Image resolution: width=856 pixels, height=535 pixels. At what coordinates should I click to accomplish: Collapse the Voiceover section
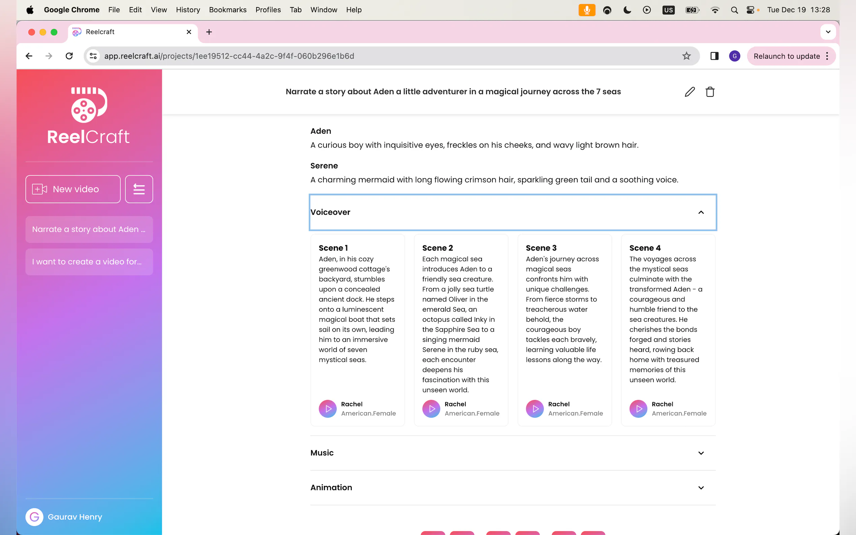(701, 212)
